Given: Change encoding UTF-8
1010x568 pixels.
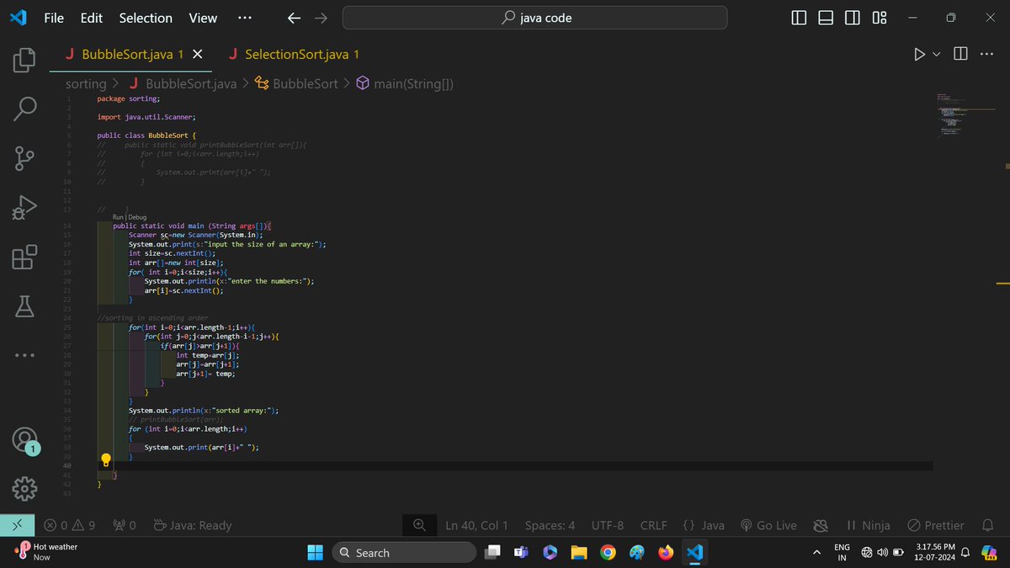Looking at the screenshot, I should [607, 525].
